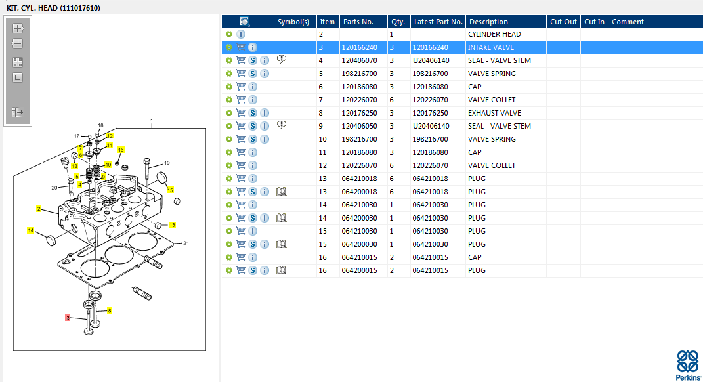This screenshot has width=703, height=382.
Task: Click the note bubble symbol for item 4
Action: [x=281, y=60]
